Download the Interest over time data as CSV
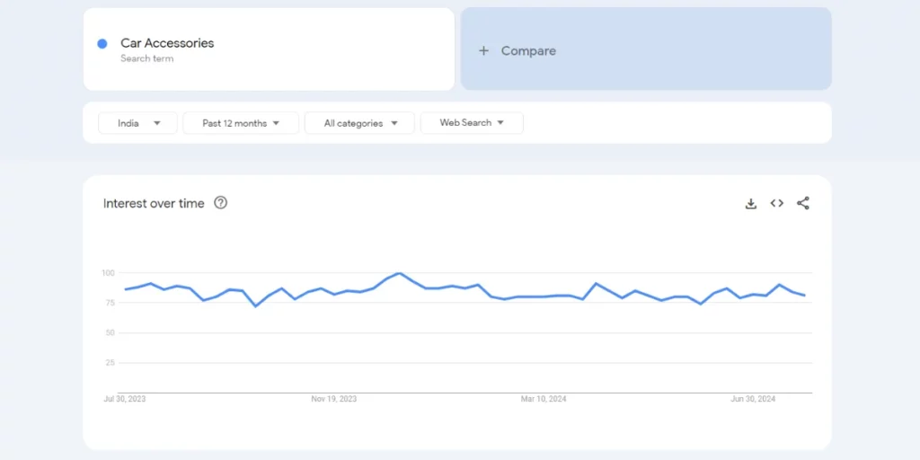Image resolution: width=920 pixels, height=460 pixels. (750, 204)
